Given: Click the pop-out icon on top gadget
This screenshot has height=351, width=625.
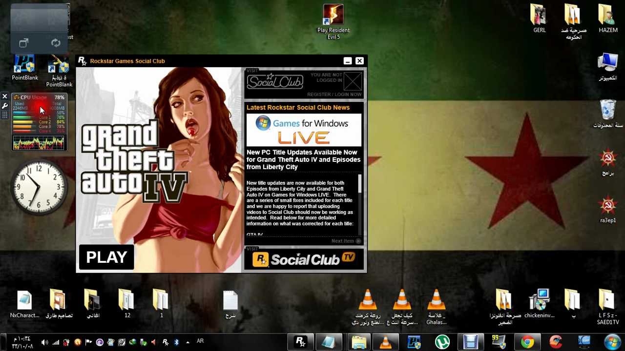Looking at the screenshot, I should click(x=23, y=43).
